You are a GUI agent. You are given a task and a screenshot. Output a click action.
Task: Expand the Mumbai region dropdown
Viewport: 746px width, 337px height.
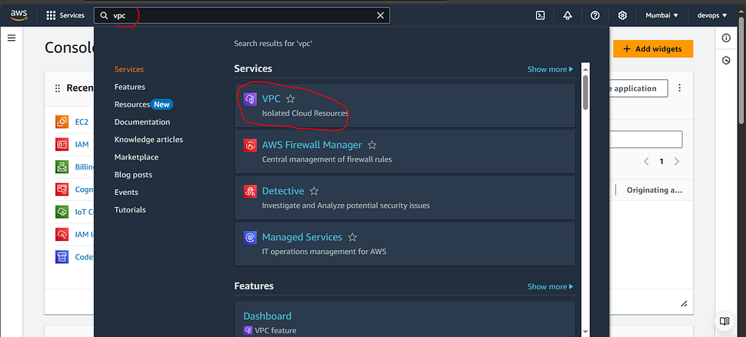tap(661, 15)
